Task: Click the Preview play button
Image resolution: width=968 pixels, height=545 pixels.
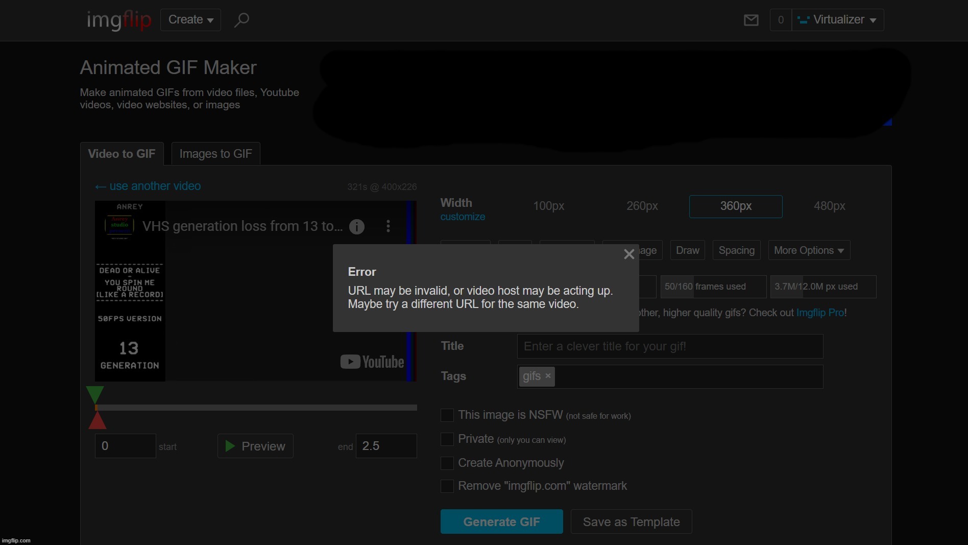Action: coord(255,446)
